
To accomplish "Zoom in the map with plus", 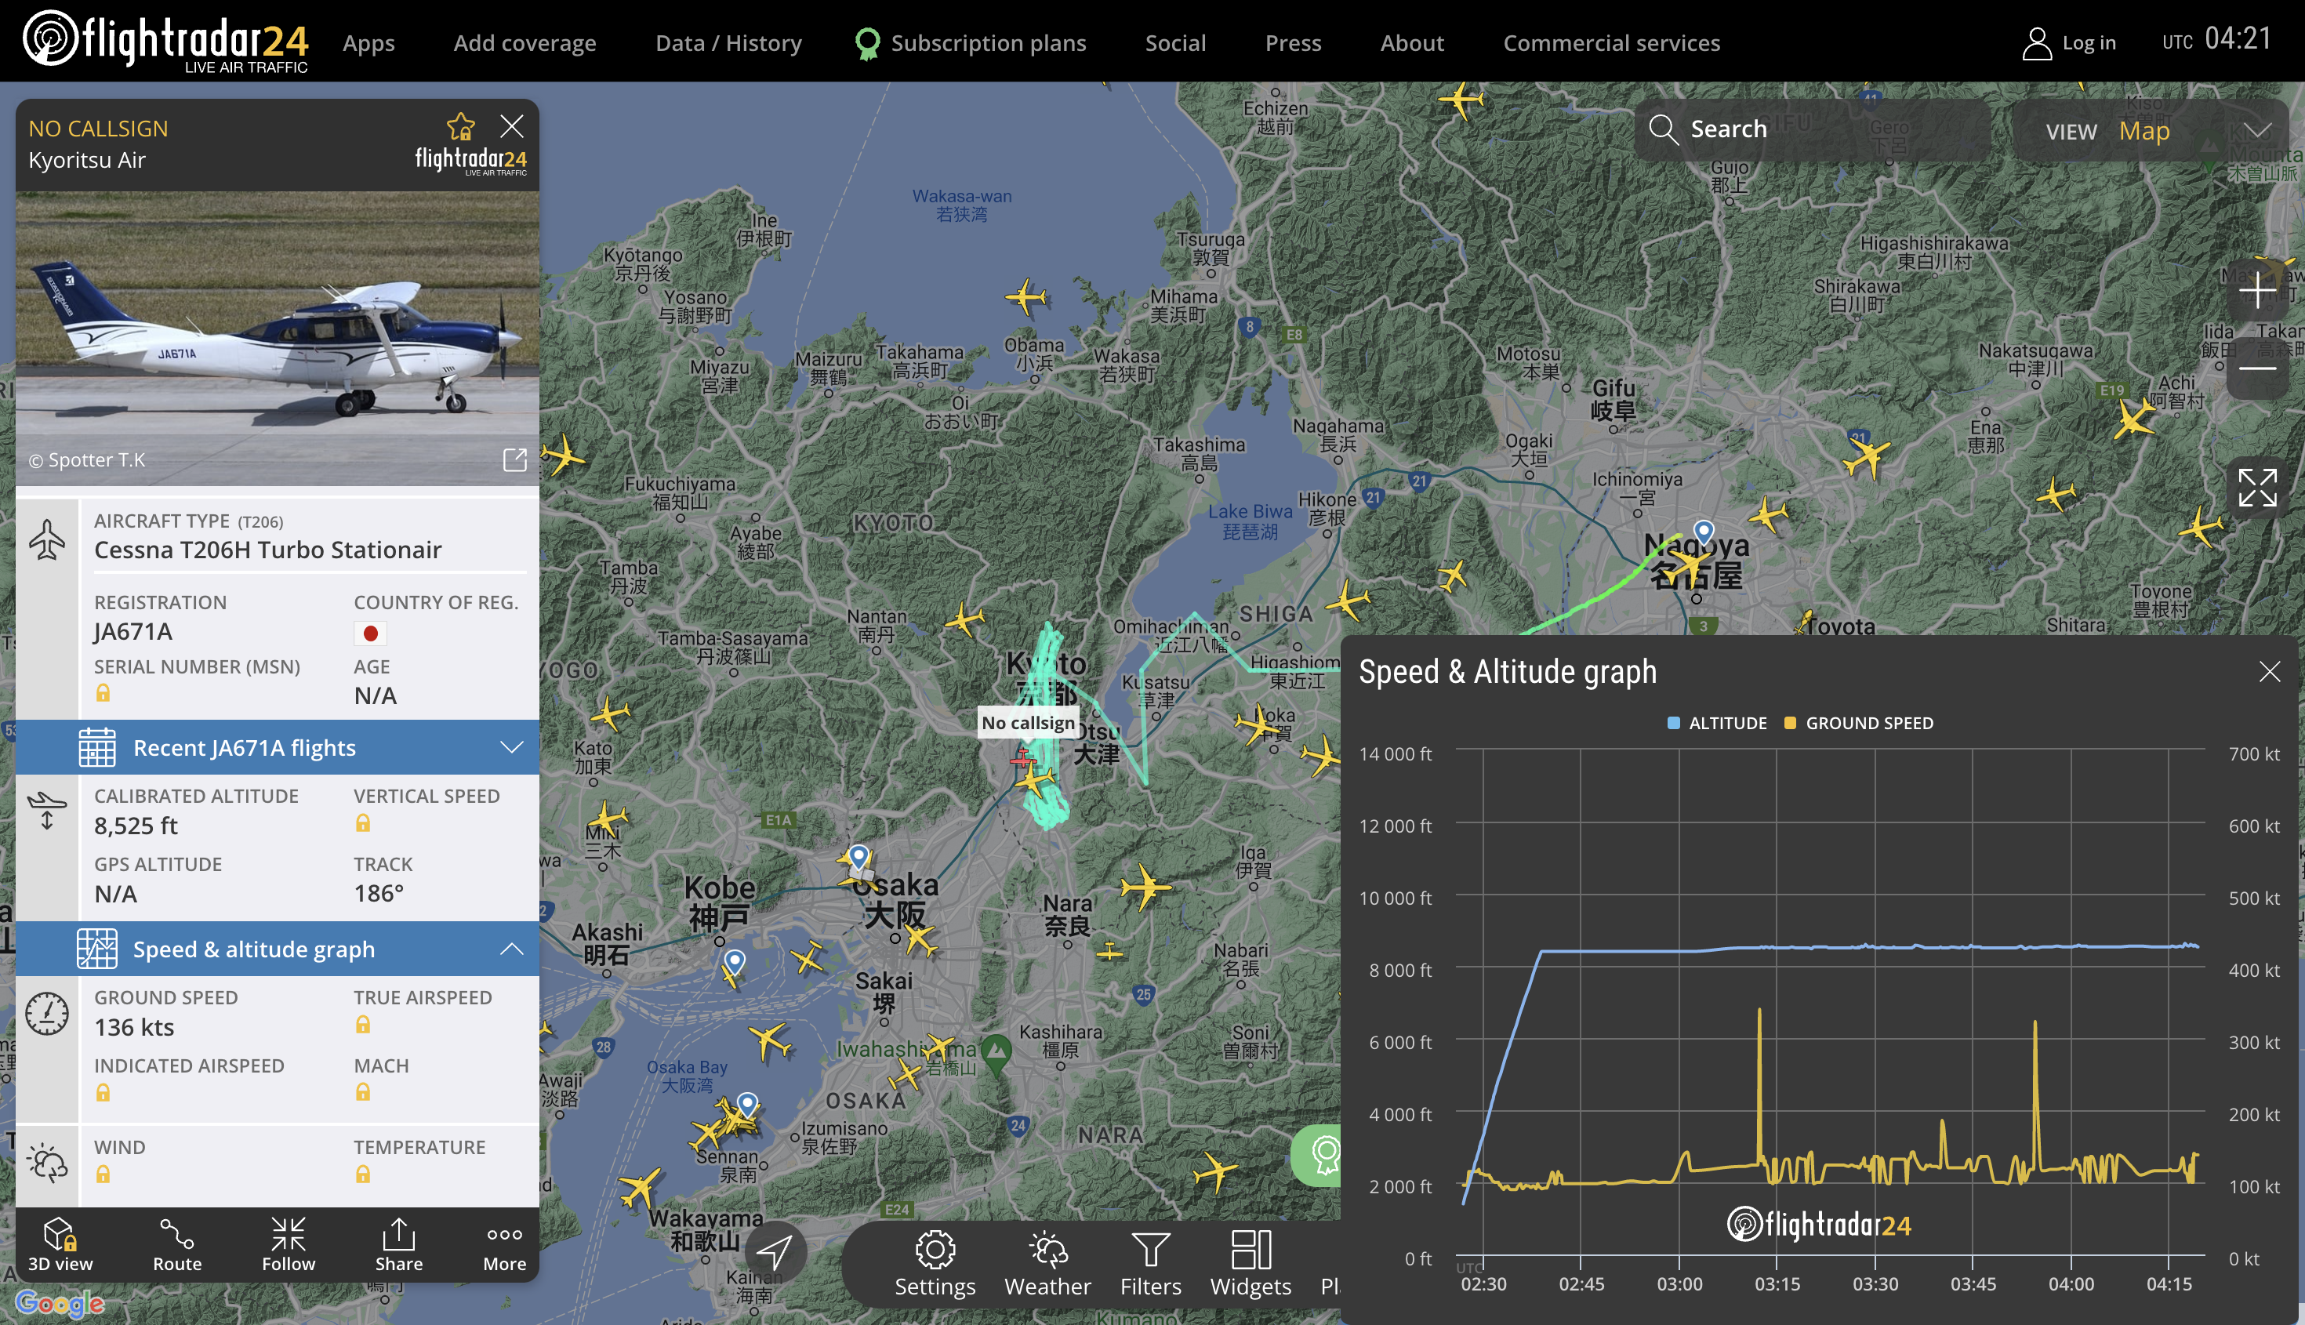I will (2258, 291).
